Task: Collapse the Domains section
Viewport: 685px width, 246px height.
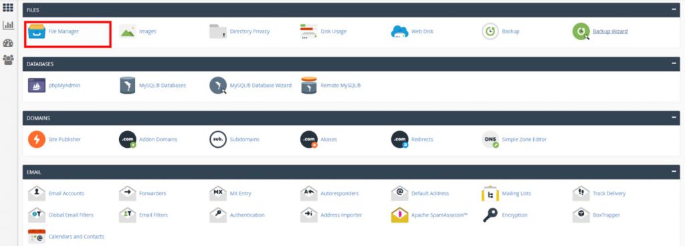Action: (674, 118)
